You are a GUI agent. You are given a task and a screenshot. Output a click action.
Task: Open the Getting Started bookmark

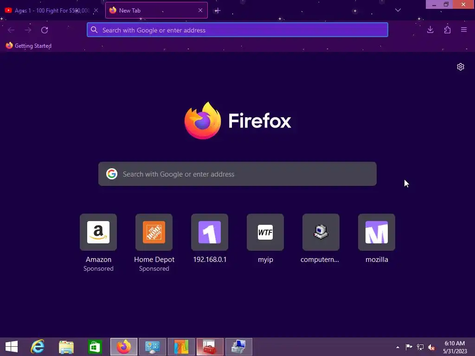point(29,46)
